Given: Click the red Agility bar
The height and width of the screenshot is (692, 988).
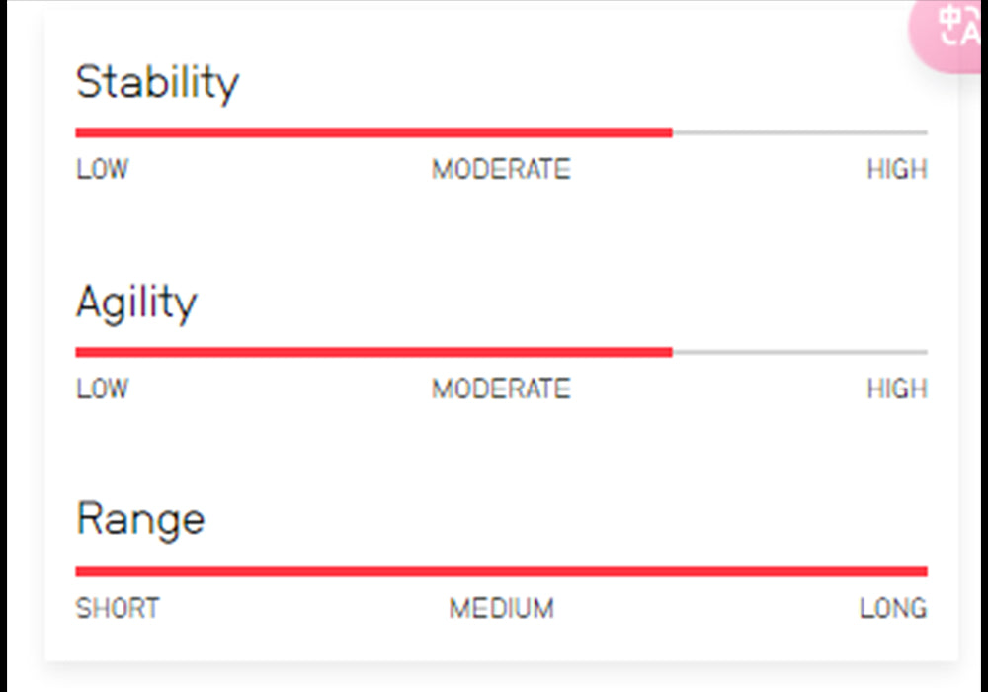Looking at the screenshot, I should click(x=374, y=352).
